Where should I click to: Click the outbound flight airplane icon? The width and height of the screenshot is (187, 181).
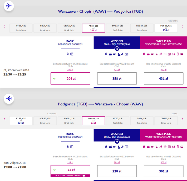9,6
